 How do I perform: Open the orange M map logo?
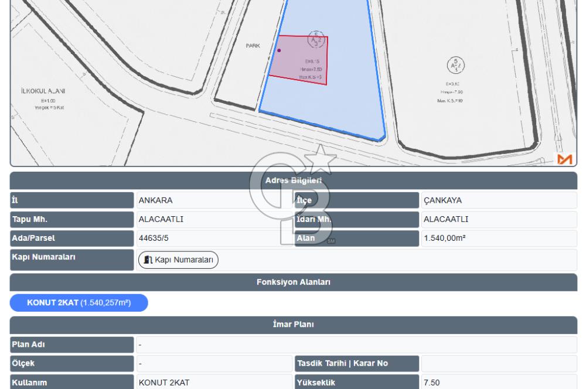pyautogui.click(x=564, y=159)
